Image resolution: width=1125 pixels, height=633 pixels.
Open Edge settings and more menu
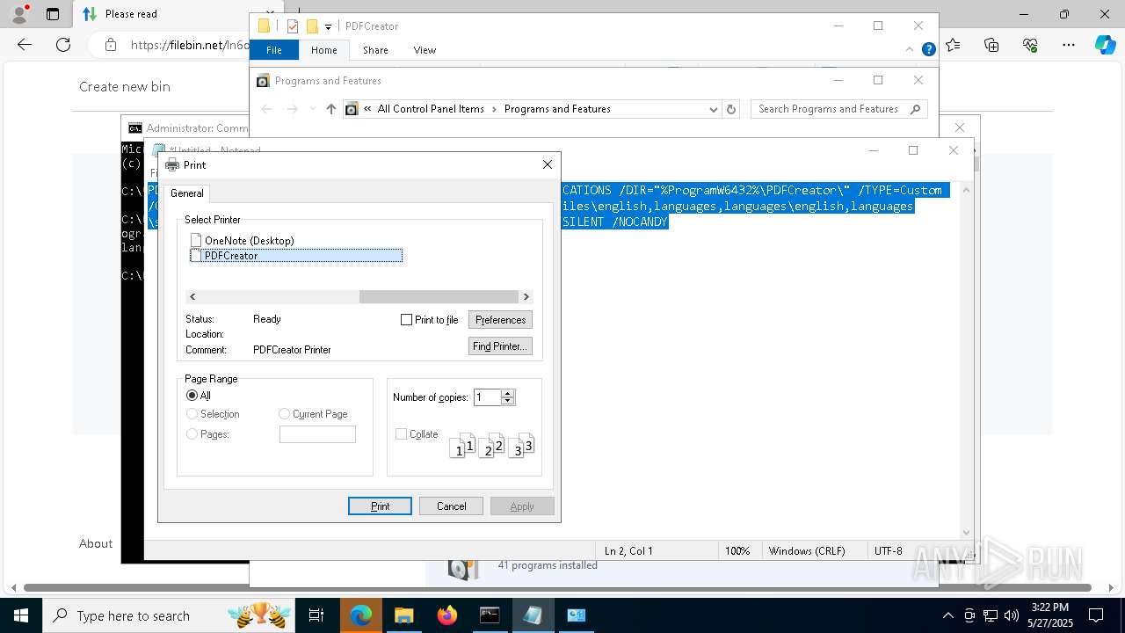[1069, 45]
